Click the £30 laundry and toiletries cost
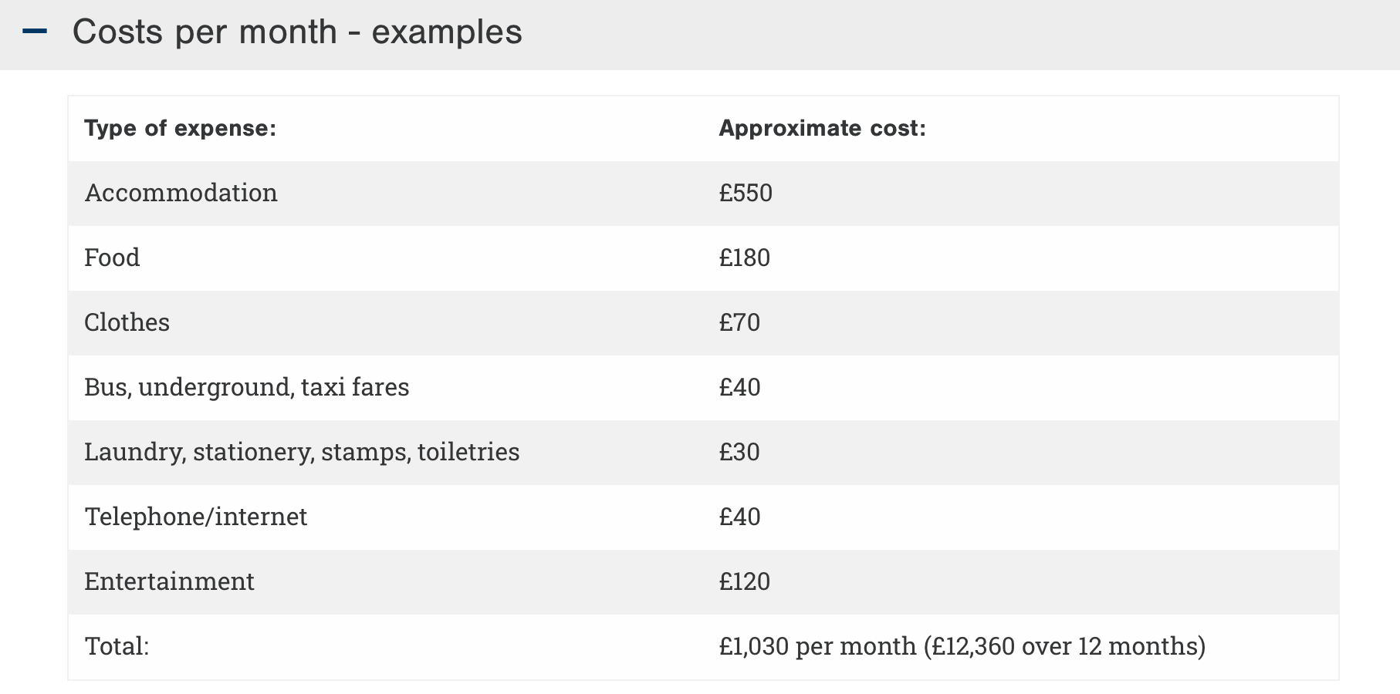 739,452
